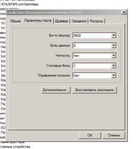The image size is (137, 149).
Task: Click the data bits field showing 8
Action: pyautogui.click(x=92, y=45)
